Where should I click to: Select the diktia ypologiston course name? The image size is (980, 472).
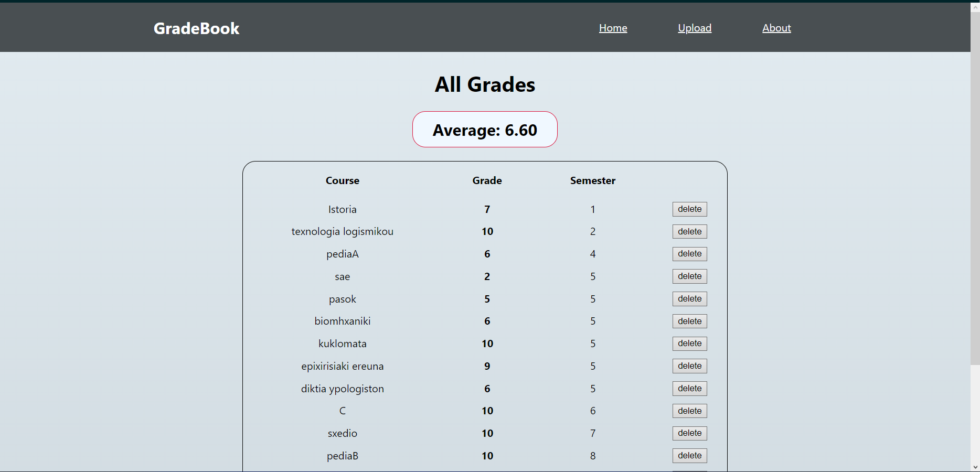pyautogui.click(x=343, y=389)
